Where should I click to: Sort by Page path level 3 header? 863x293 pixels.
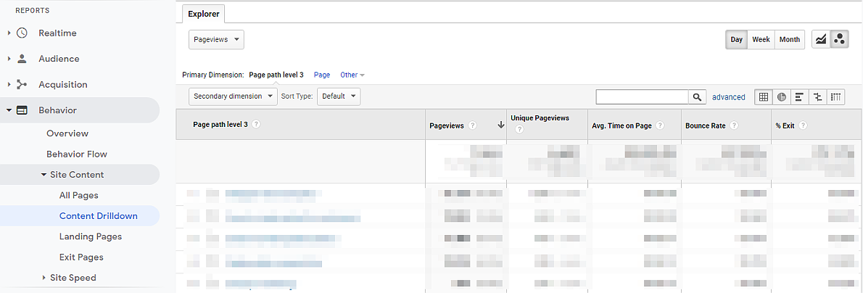tap(220, 125)
